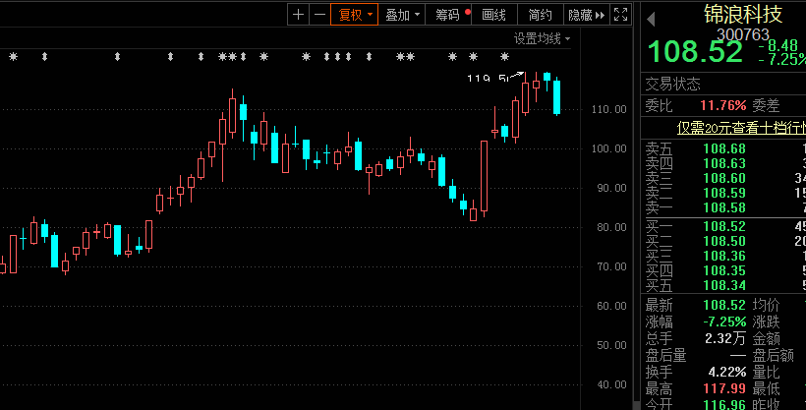This screenshot has width=806, height=410.
Task: Click the 交易状态 section header
Action: tap(673, 84)
